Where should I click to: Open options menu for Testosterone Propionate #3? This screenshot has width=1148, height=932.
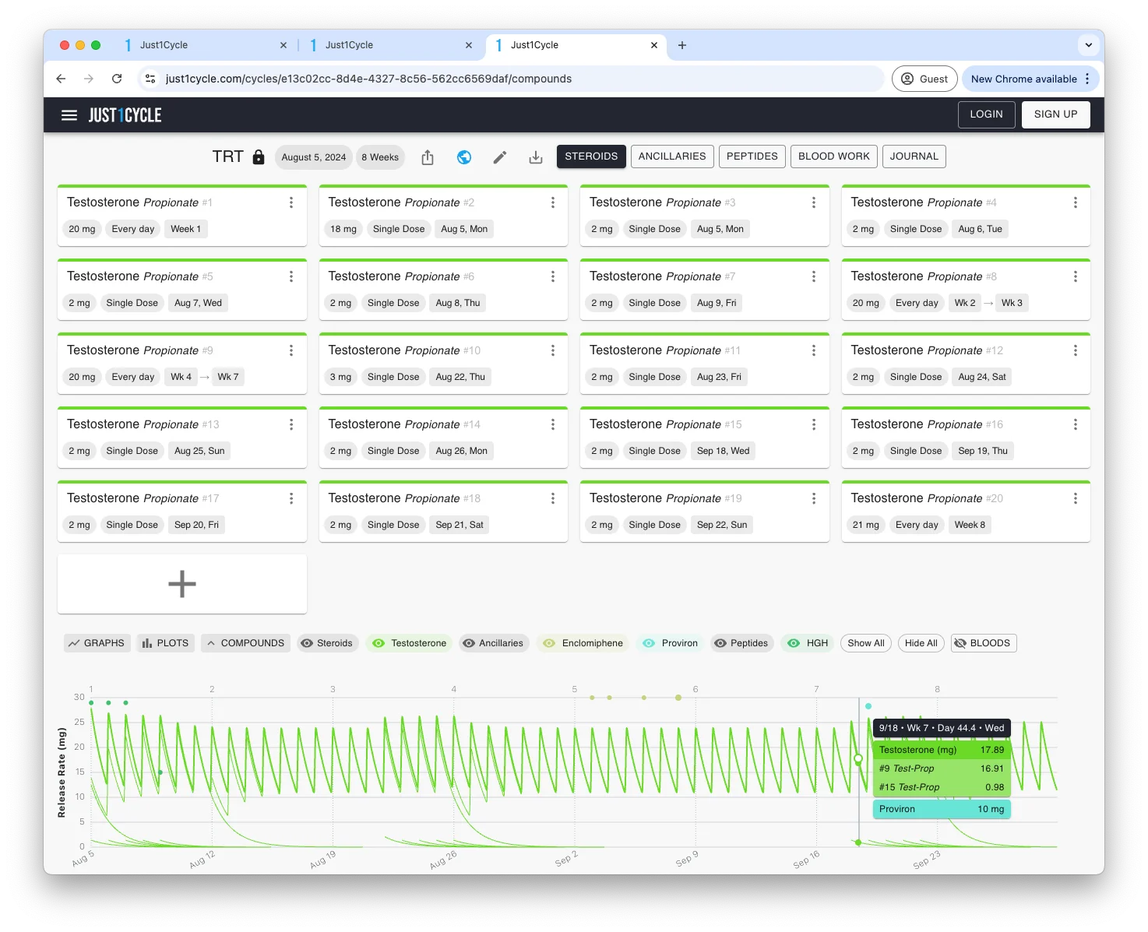(x=814, y=202)
